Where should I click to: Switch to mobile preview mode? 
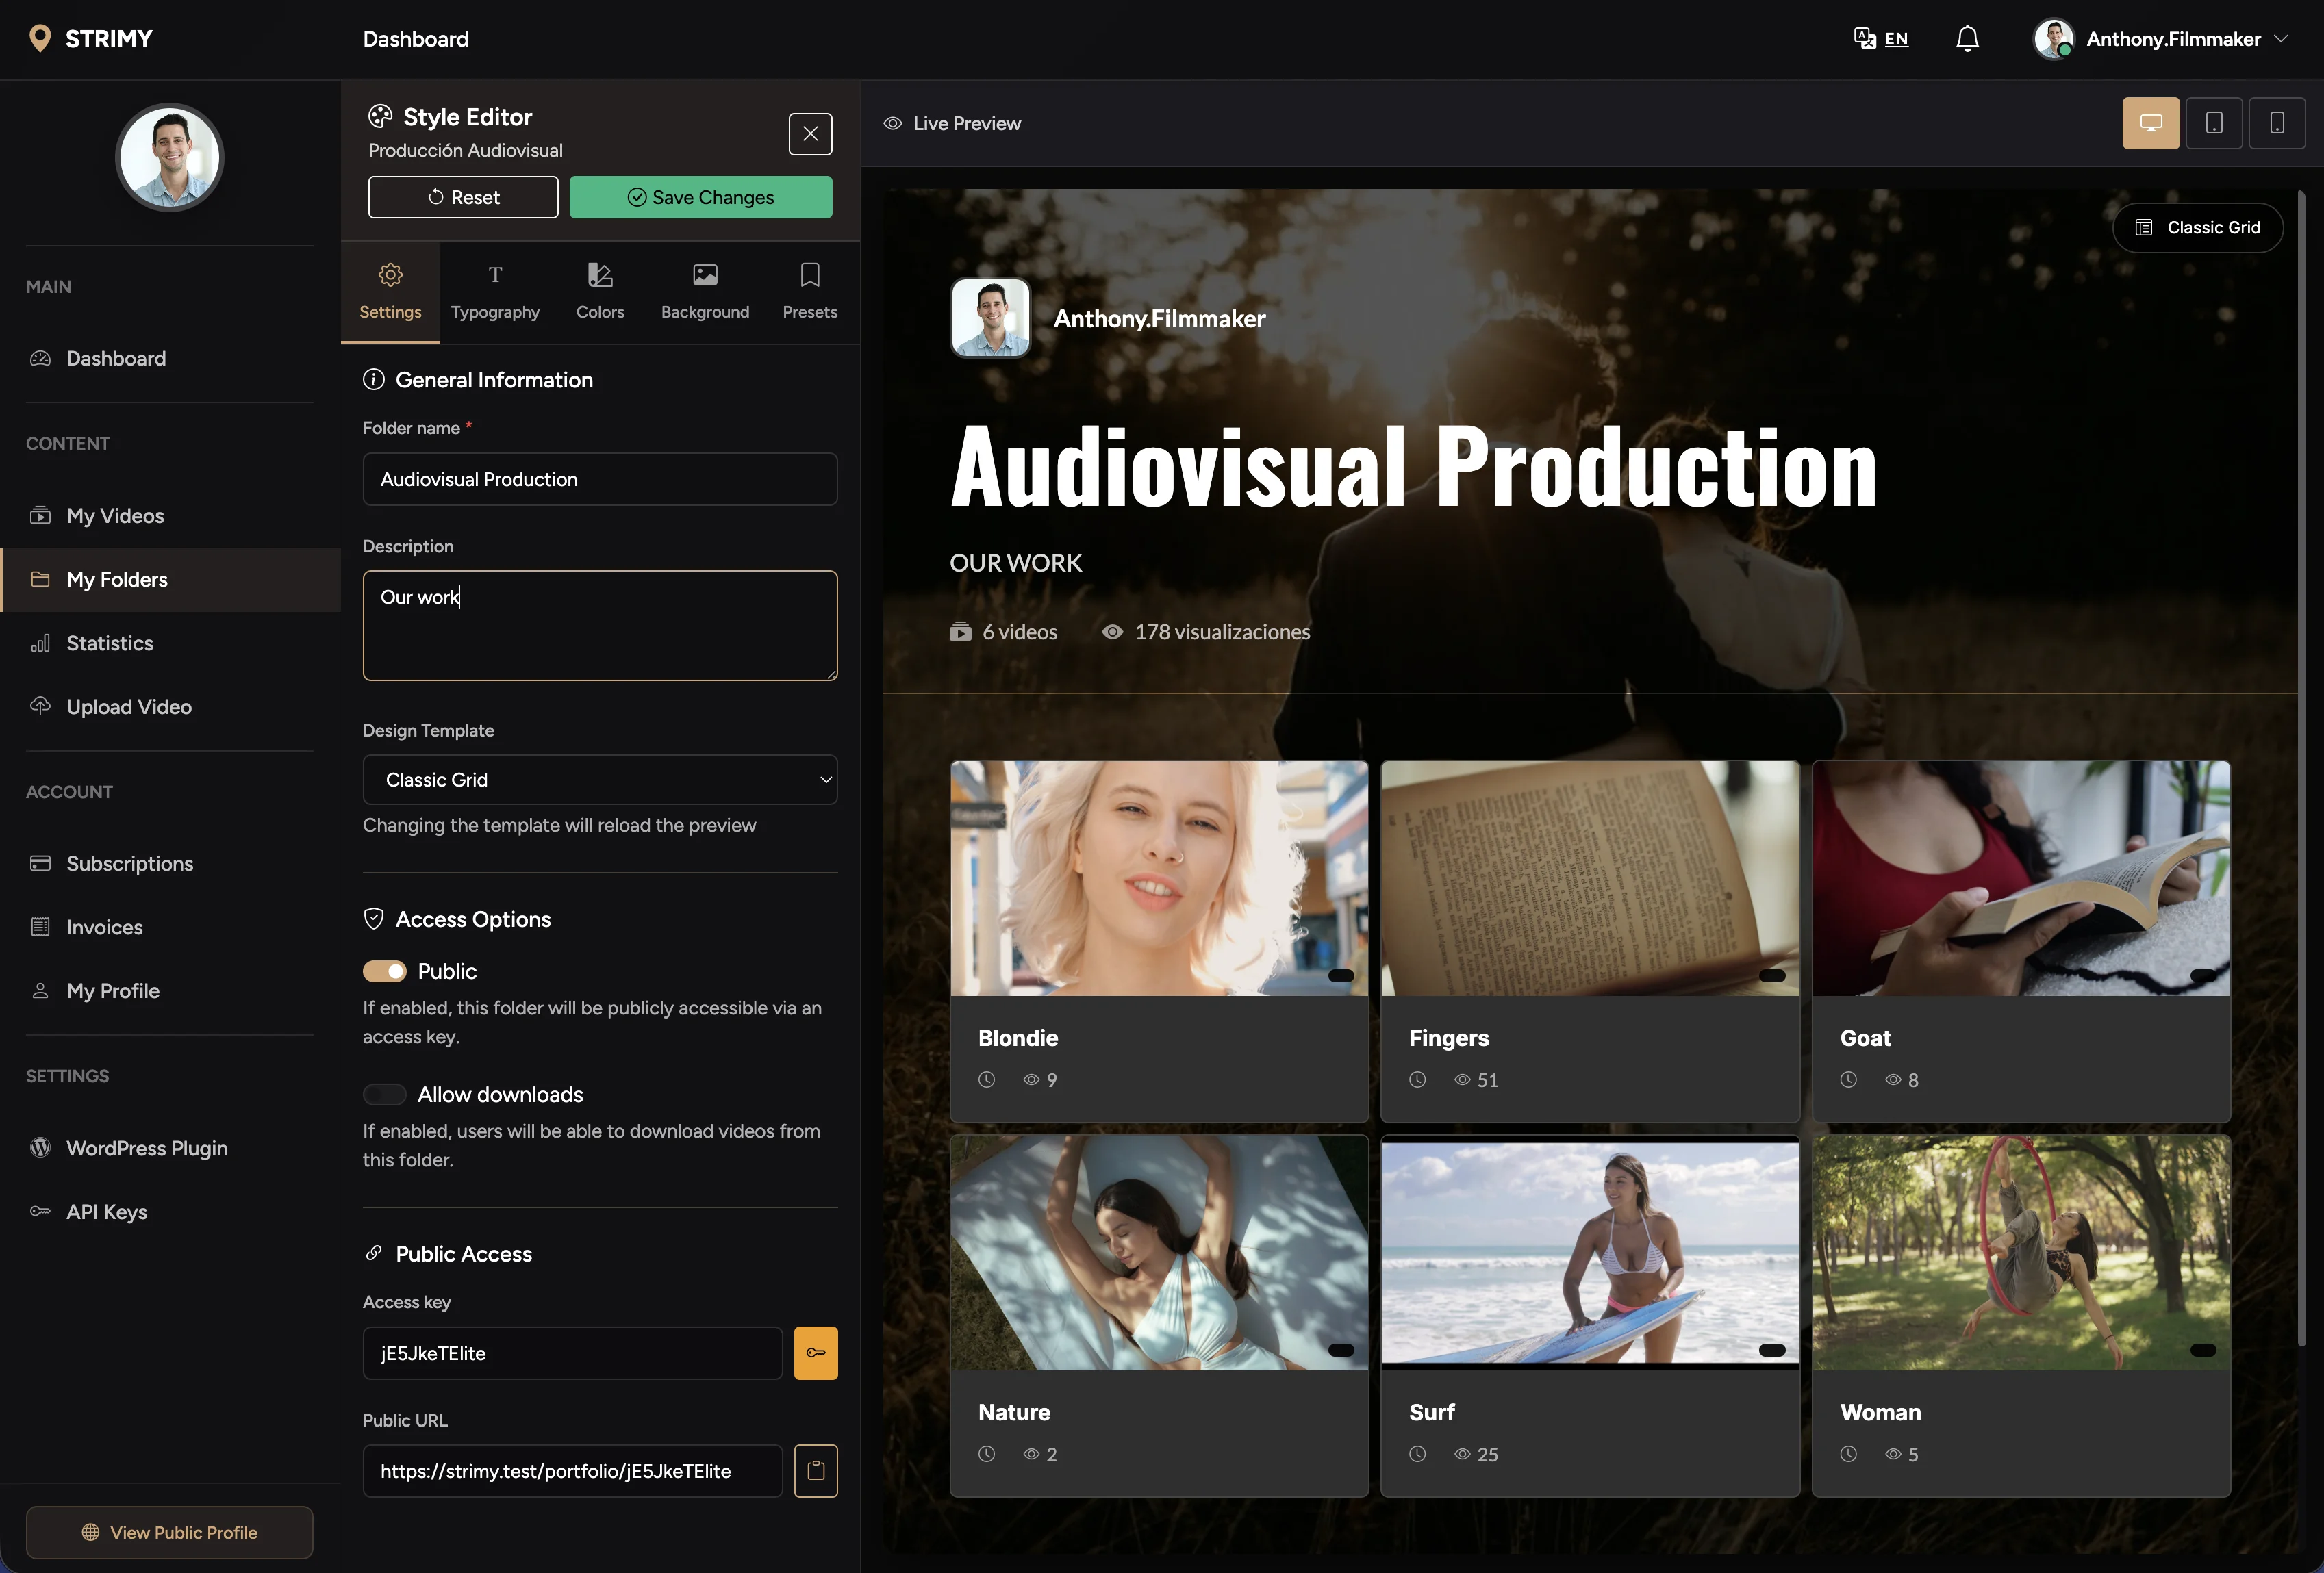pos(2278,122)
